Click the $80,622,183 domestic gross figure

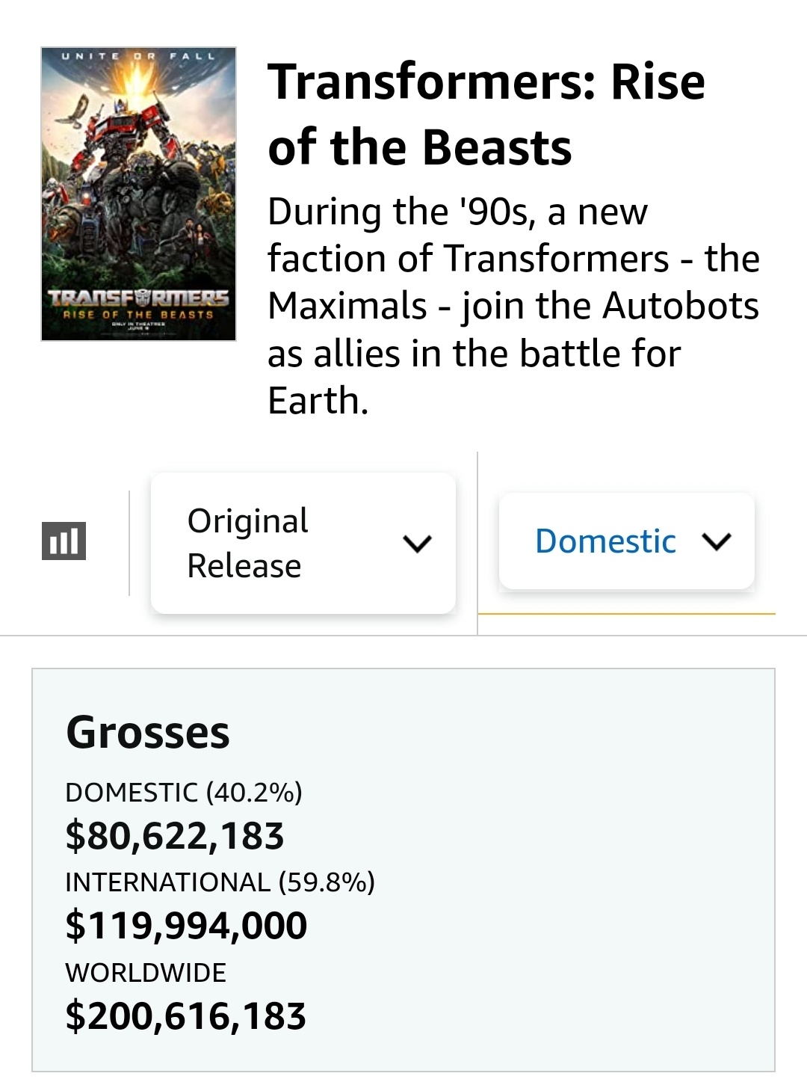click(175, 836)
